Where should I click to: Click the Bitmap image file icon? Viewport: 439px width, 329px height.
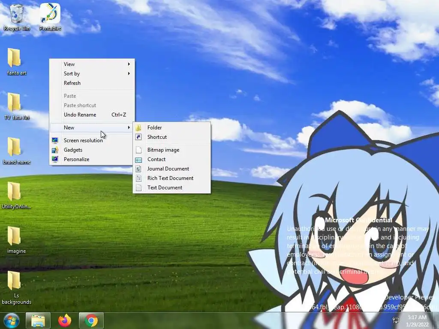point(138,150)
